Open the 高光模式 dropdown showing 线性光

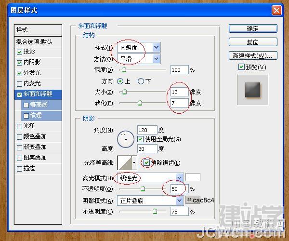tap(150, 178)
